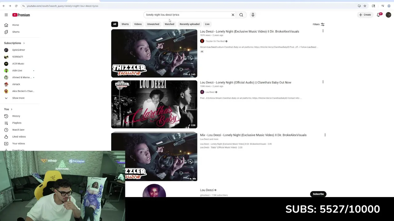
Task: Open the search Filters panel
Action: [319, 24]
